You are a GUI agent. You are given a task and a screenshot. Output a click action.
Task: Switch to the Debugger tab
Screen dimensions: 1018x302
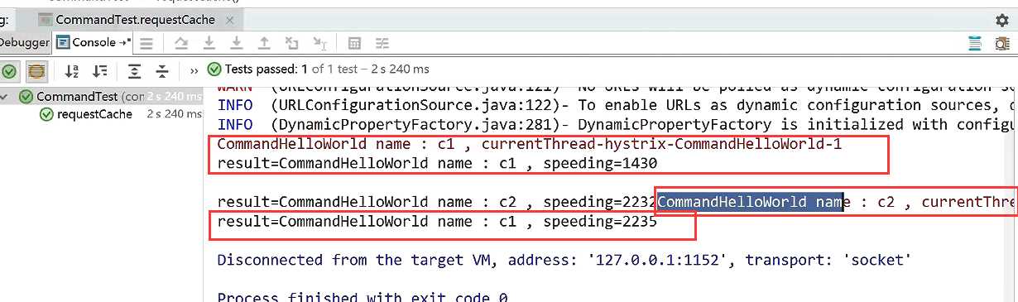pos(24,42)
